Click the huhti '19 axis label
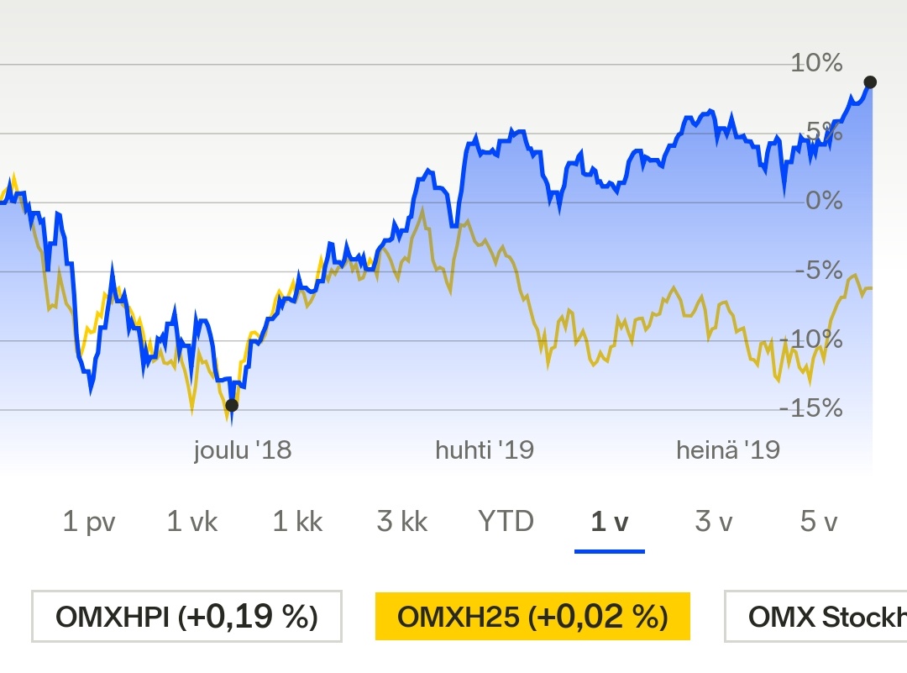Viewport: 907px width, 673px height. pos(485,450)
